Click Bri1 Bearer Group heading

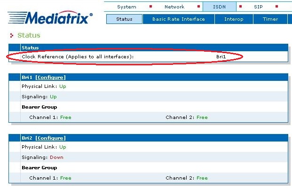(x=39, y=107)
